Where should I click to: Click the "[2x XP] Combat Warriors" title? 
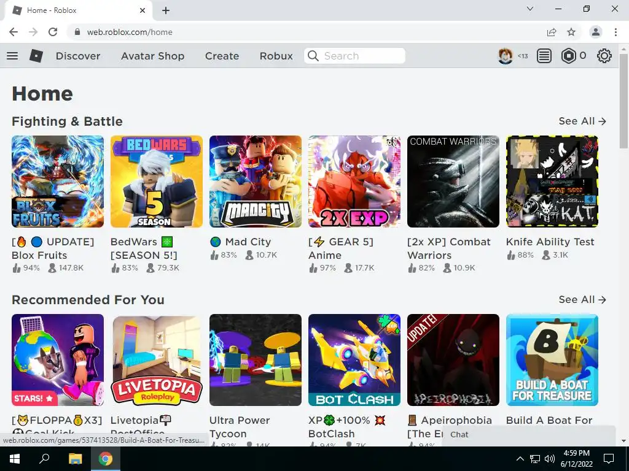click(x=449, y=248)
